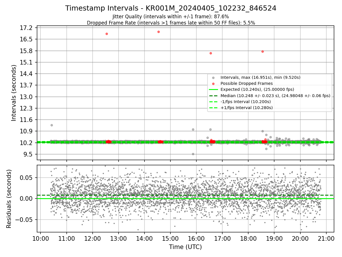Click legend entry 'Expected (10.240s), (25.00000 fps)'
342x257 pixels.
(x=257, y=89)
